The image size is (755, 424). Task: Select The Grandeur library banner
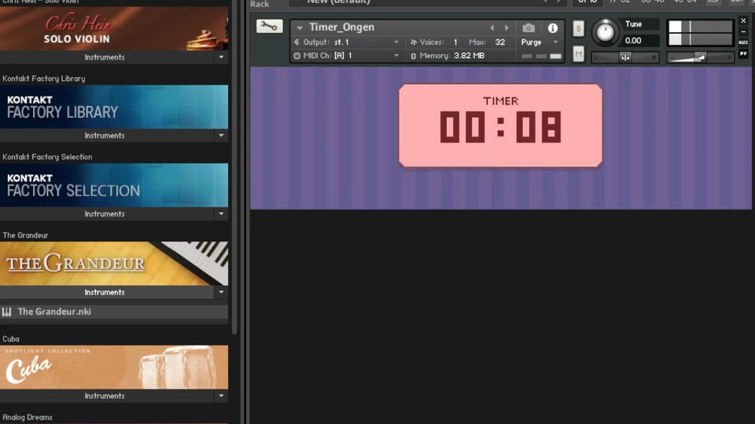click(114, 264)
